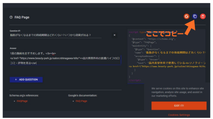
Task: Click the red trash delete icon
Action: pyautogui.click(x=203, y=16)
